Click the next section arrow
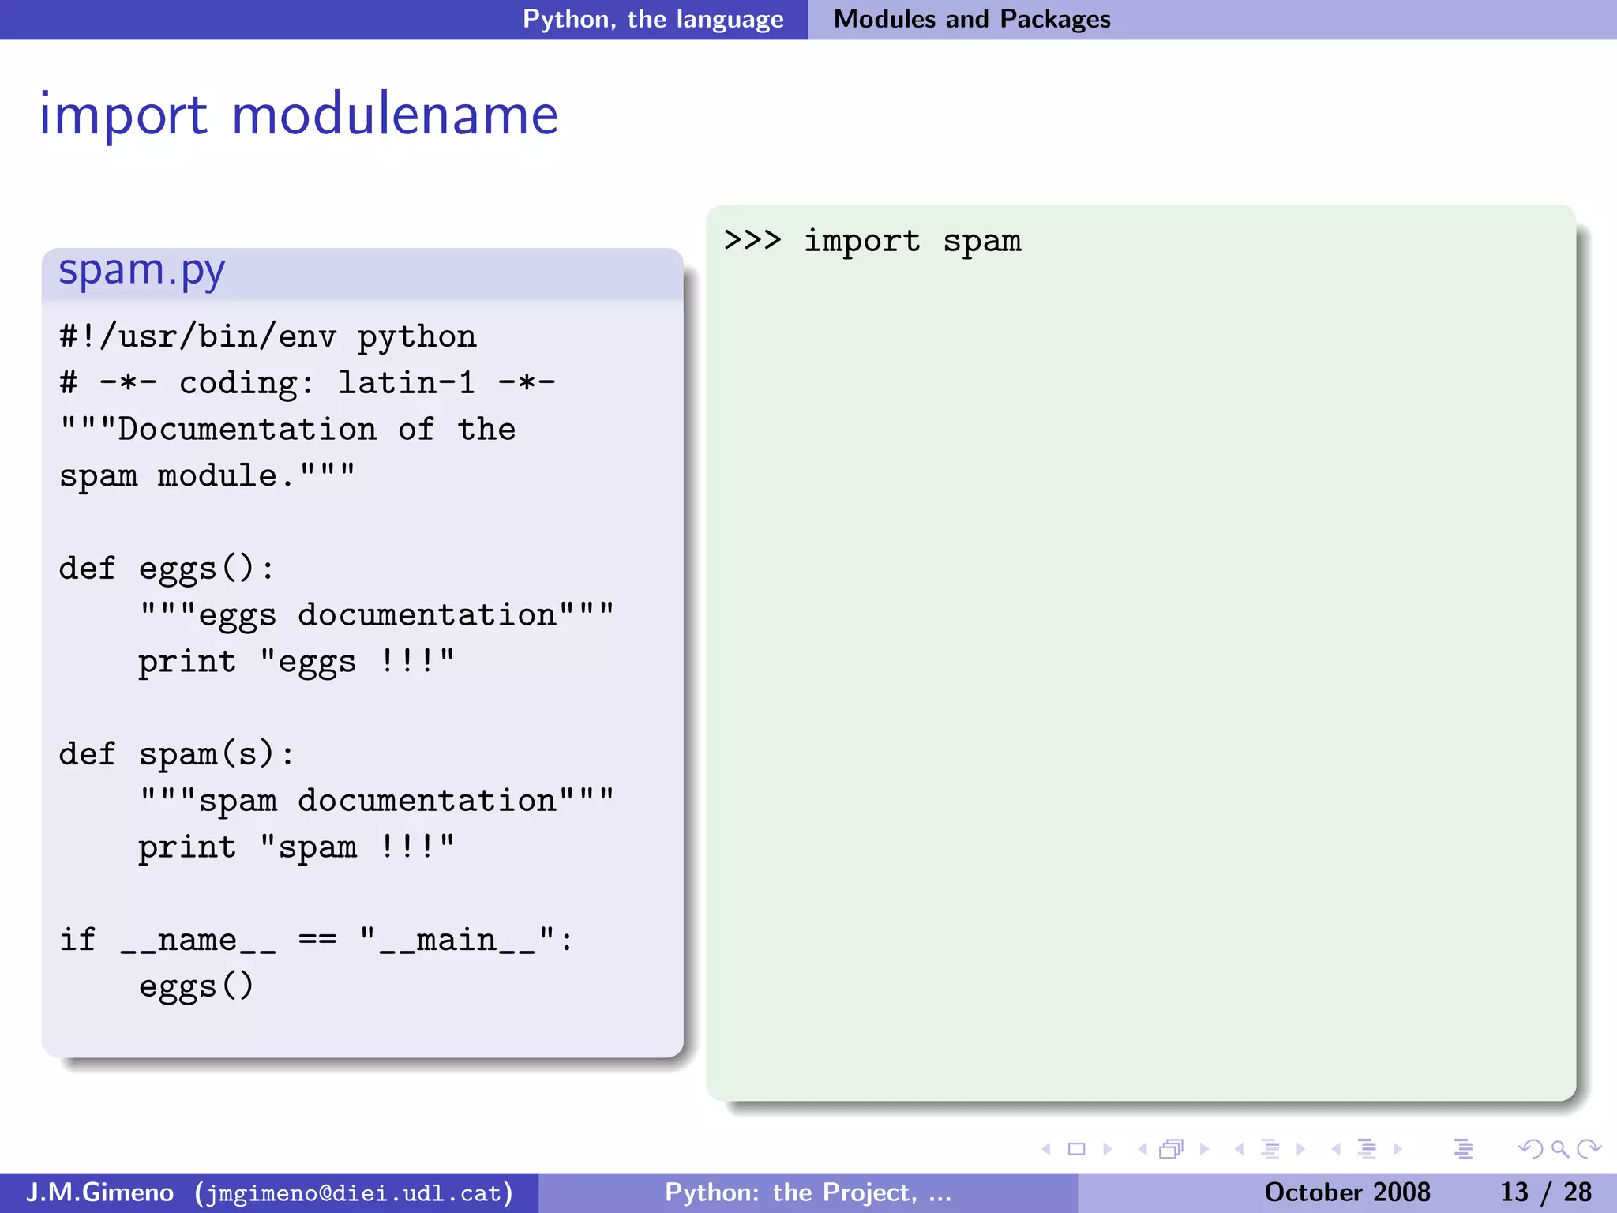Screen dimensions: 1617x1213 (1398, 1149)
